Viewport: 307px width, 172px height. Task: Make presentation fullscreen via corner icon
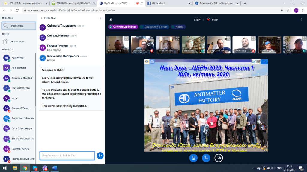[x=266, y=149]
